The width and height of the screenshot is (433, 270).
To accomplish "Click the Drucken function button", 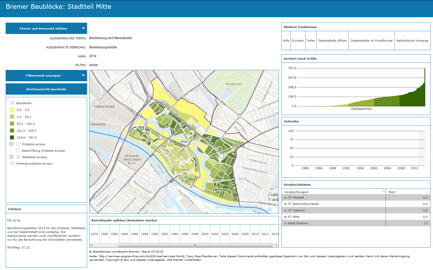I will [x=298, y=41].
